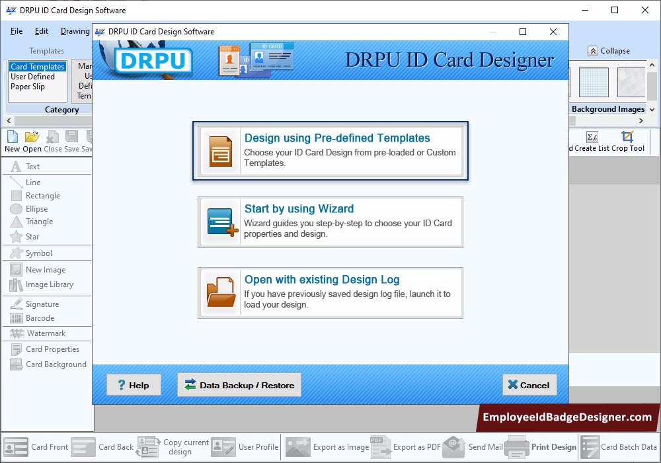This screenshot has height=463, width=661.
Task: Insert a New Image
Action: point(38,269)
